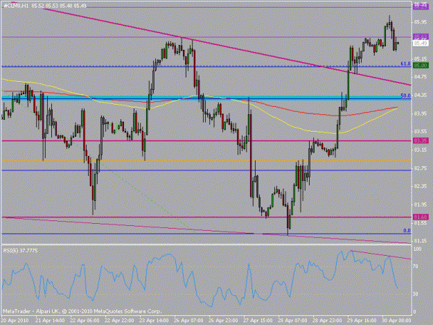Viewport: 433px width, 325px height.
Task: Select the short magenta trendline on RSI panel
Action: pos(380,254)
